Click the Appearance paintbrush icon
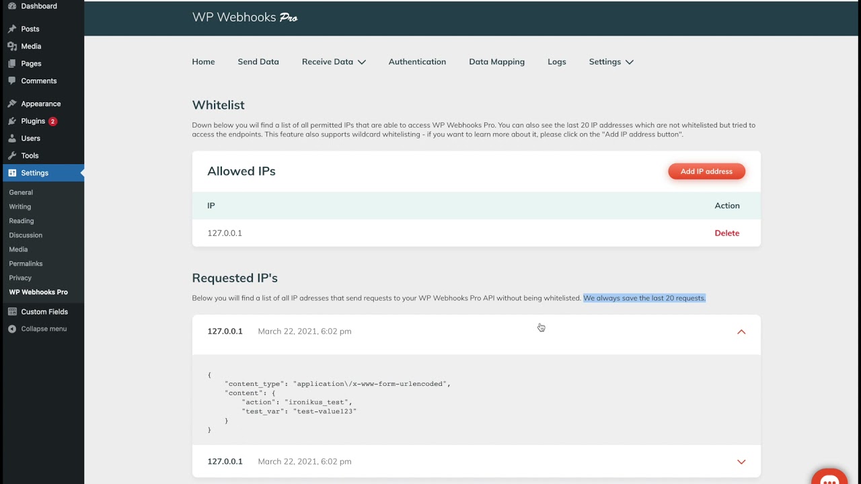Viewport: 861px width, 484px height. coord(12,104)
